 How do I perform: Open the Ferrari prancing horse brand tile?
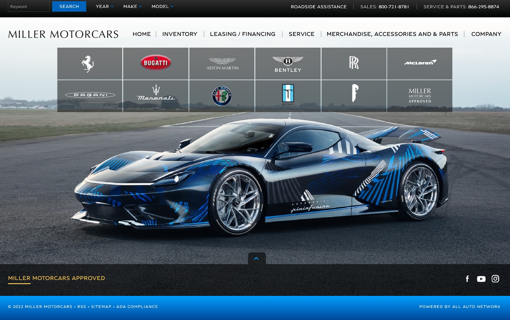[x=90, y=64]
